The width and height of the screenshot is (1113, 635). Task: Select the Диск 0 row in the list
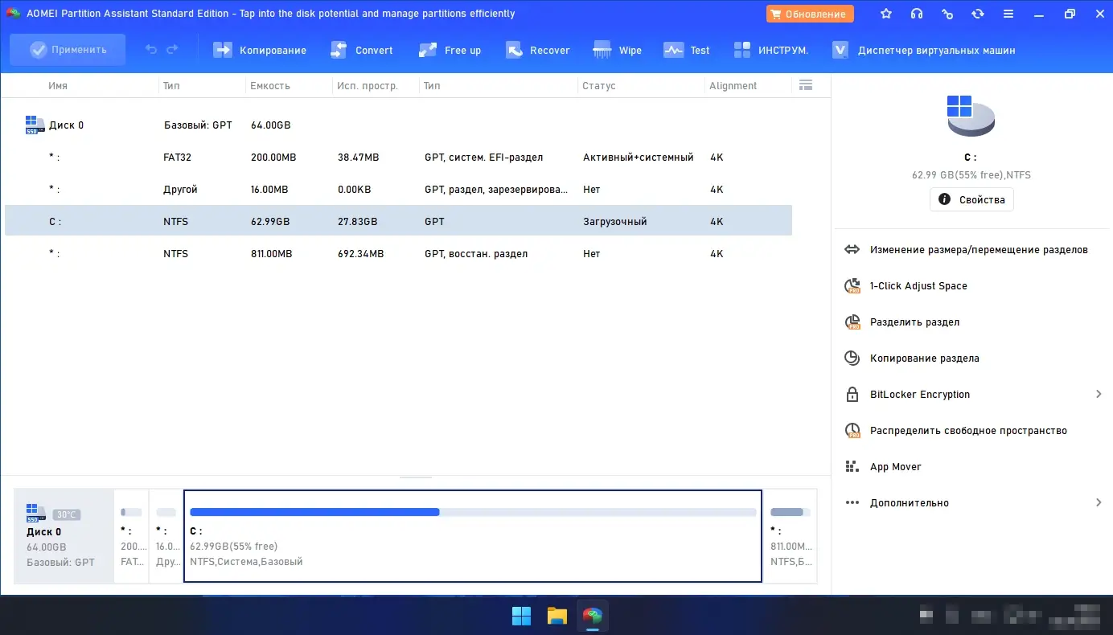[398, 125]
